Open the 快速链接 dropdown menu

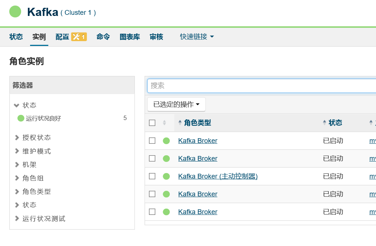[197, 37]
